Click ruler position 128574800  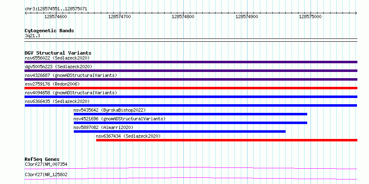(x=183, y=17)
